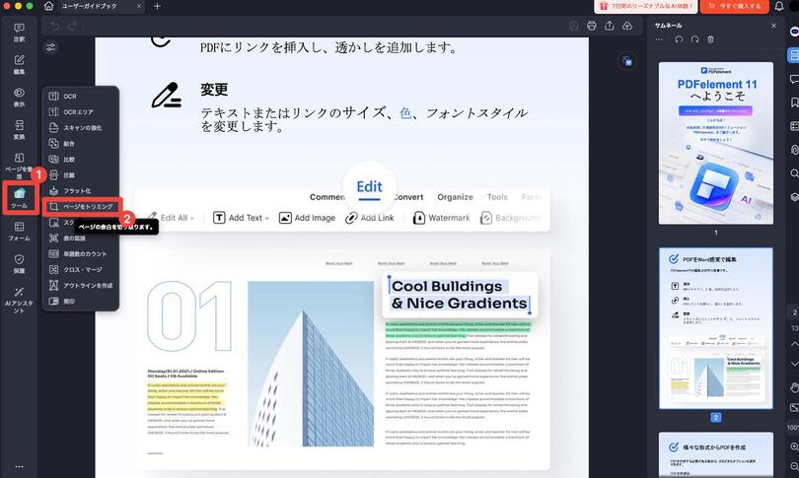Click the orange 今すぐ購入する button
The height and width of the screenshot is (478, 799).
[734, 6]
